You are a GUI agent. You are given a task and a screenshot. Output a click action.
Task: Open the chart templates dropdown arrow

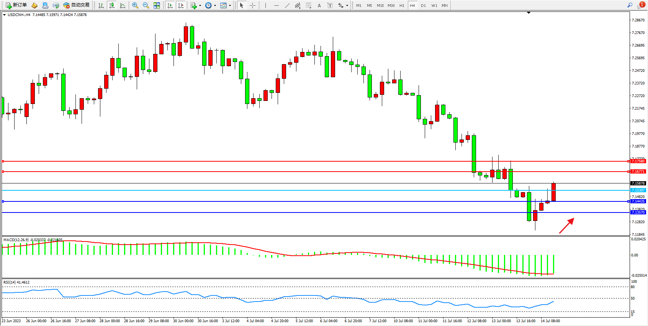230,5
